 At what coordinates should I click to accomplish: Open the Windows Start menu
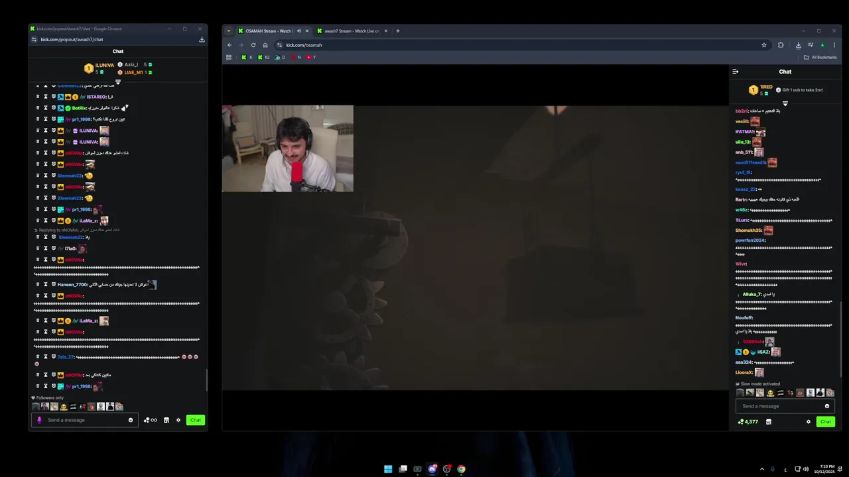[x=388, y=469]
